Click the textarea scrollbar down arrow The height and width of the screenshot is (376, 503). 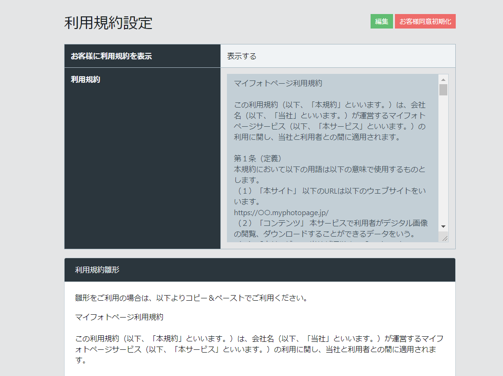(443, 226)
